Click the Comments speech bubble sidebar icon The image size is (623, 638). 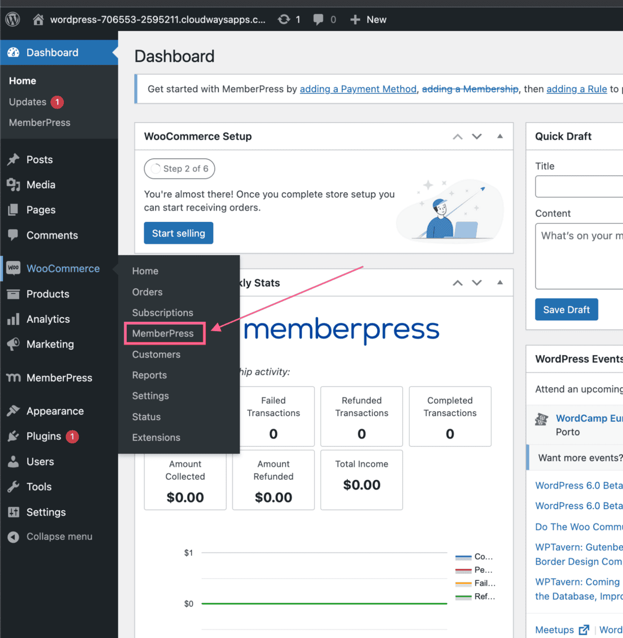[x=13, y=235]
